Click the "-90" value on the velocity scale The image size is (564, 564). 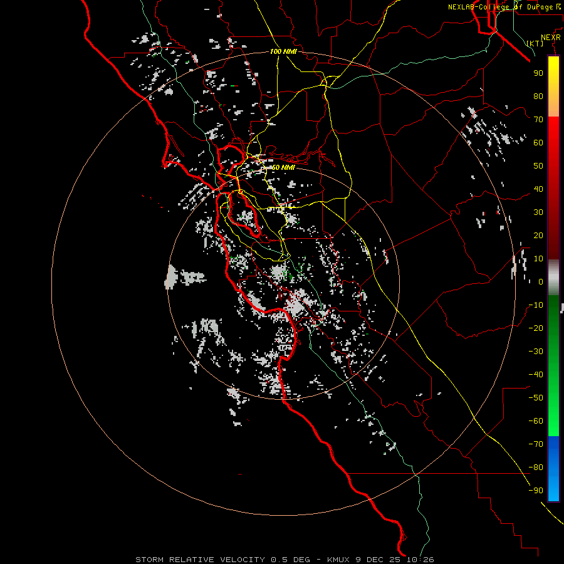pos(536,491)
